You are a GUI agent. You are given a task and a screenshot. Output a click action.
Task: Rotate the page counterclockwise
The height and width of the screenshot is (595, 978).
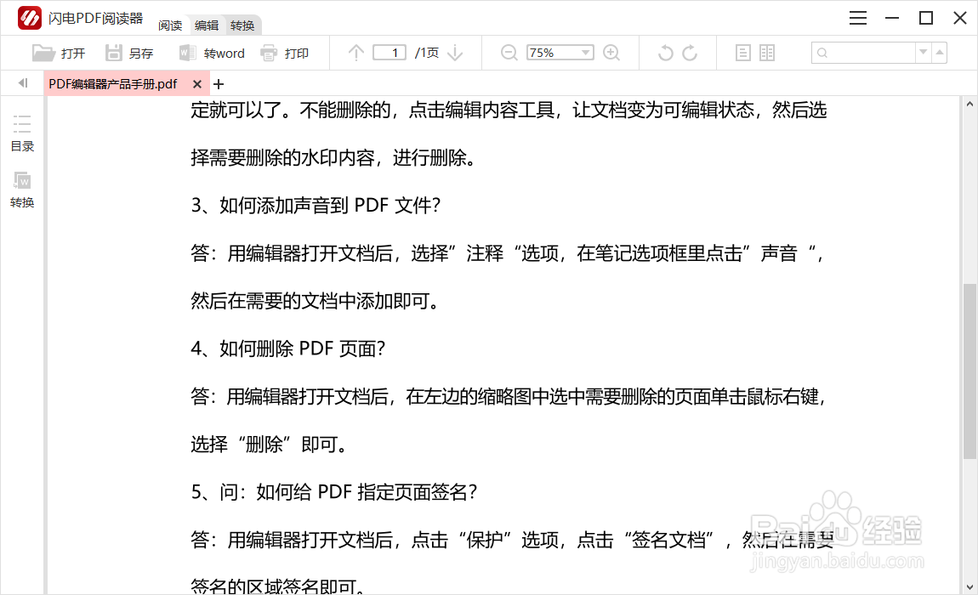pyautogui.click(x=666, y=52)
